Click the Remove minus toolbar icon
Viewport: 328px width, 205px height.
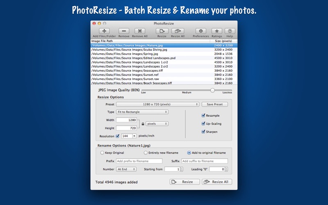click(x=124, y=31)
